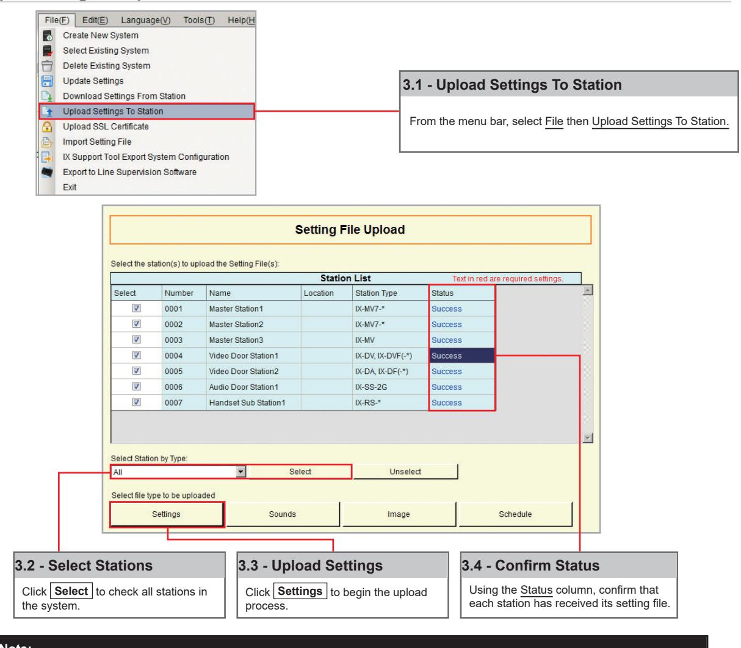
Task: Click the station list scroll-up arrow
Action: [587, 290]
